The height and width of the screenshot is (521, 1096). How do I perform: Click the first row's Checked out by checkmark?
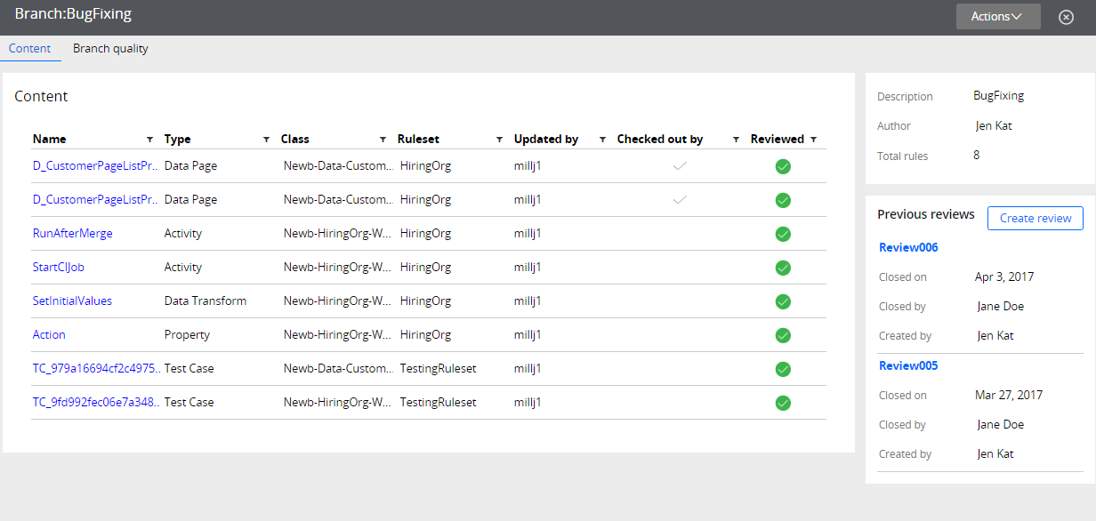pyautogui.click(x=680, y=166)
